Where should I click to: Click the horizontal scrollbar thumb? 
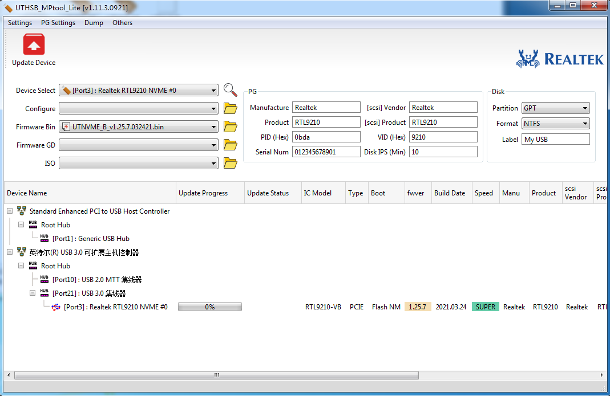pos(216,375)
